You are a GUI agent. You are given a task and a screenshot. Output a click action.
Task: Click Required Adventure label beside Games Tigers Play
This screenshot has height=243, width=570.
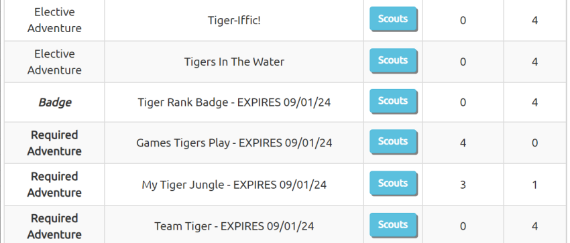(54, 143)
